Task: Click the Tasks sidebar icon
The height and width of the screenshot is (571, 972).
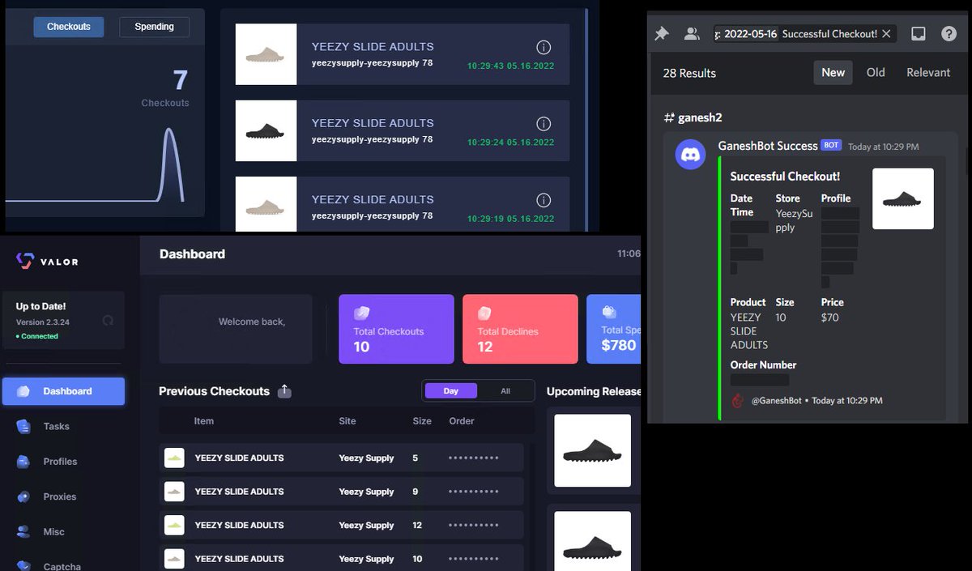Action: (23, 426)
